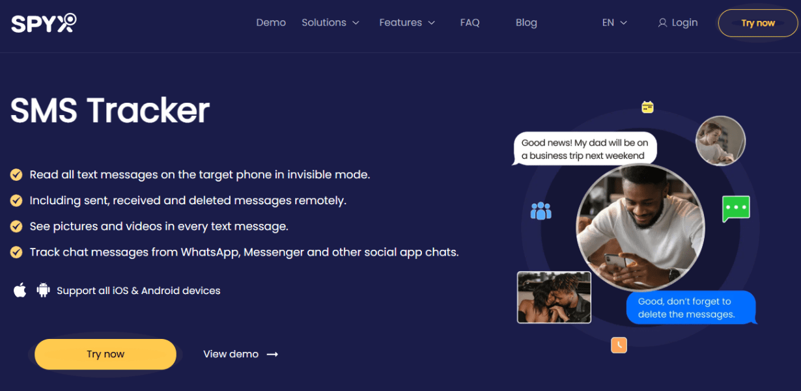Click the SPYX logo
This screenshot has height=391, width=801.
tap(44, 23)
